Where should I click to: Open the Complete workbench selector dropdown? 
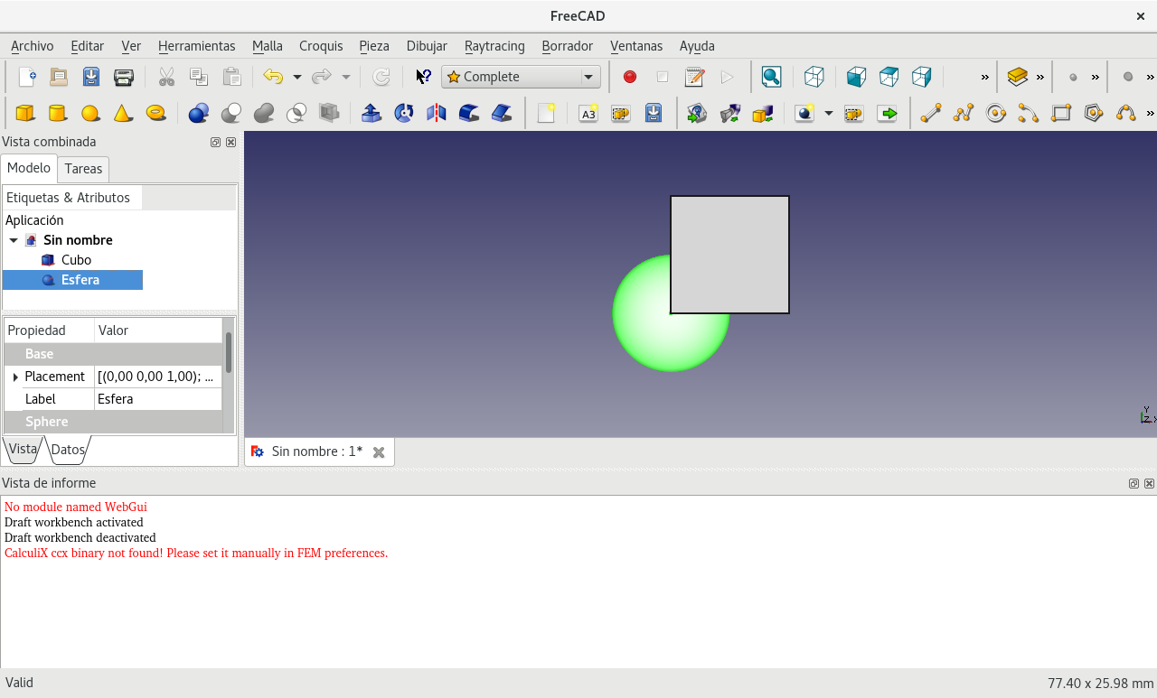coord(521,77)
